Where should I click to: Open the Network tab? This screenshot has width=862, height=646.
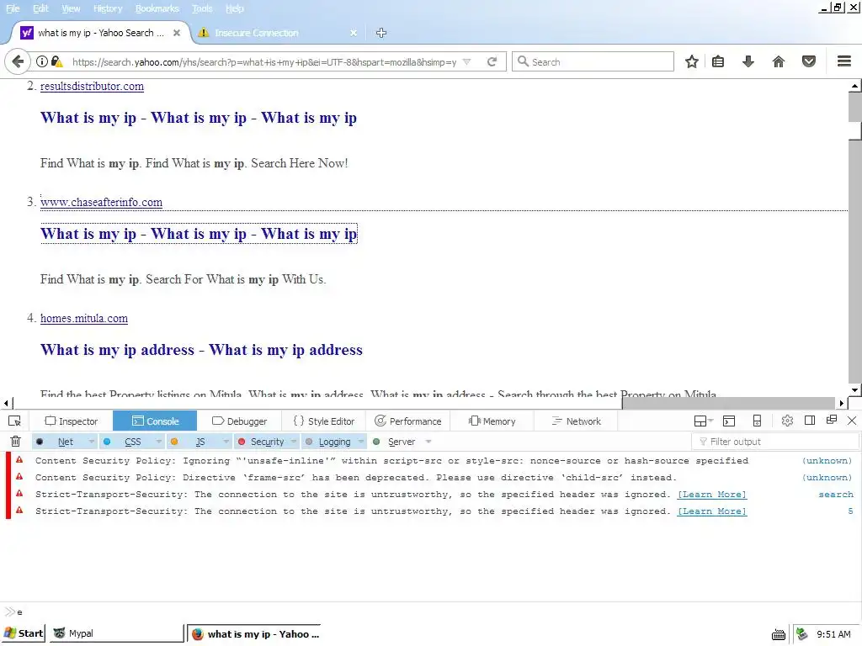point(576,421)
